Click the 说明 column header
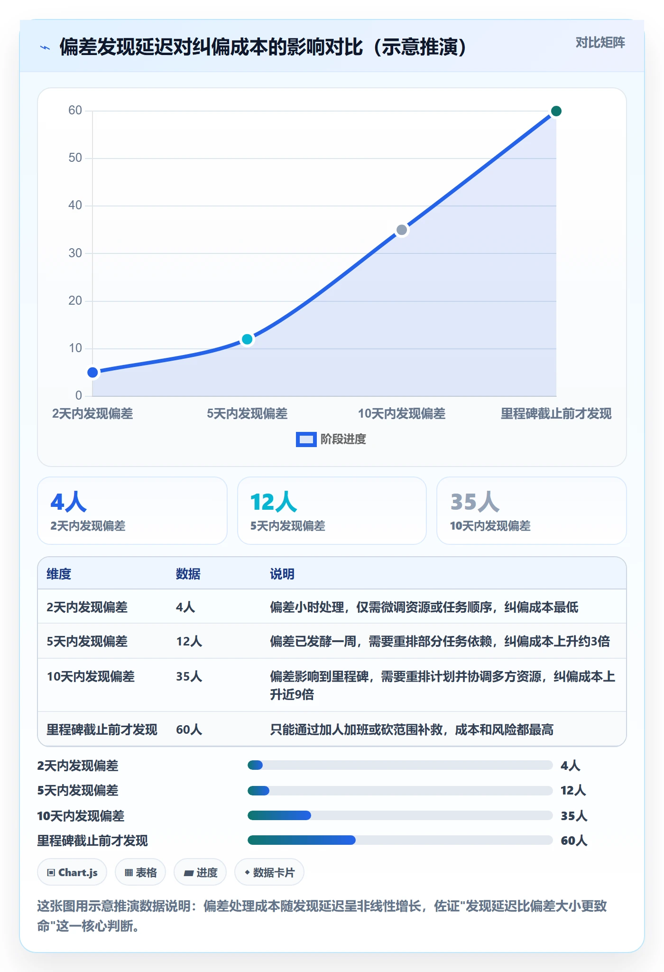664x972 pixels. click(282, 574)
